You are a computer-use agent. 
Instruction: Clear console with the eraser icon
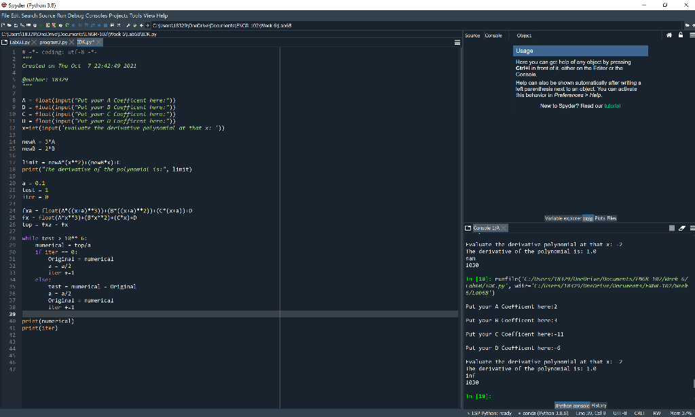click(x=682, y=228)
